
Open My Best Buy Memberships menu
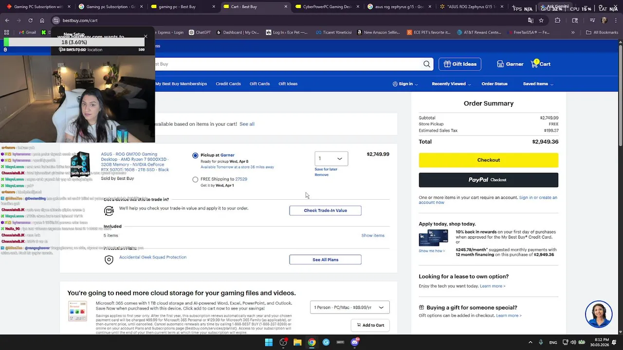pos(181,84)
